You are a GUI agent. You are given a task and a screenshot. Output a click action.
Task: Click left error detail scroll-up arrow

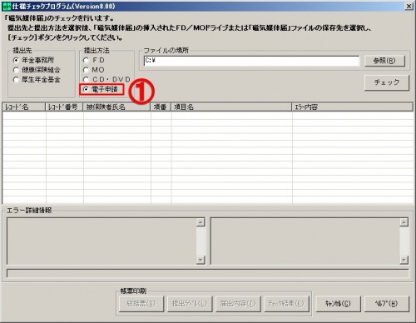(x=201, y=222)
